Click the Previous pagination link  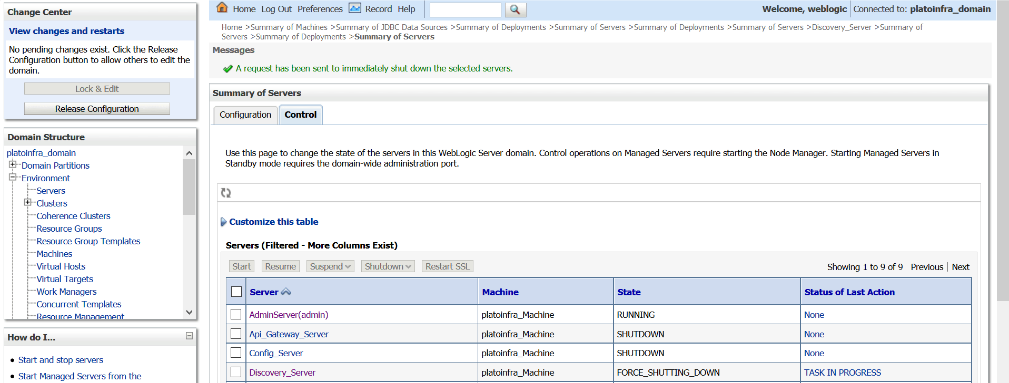point(927,267)
